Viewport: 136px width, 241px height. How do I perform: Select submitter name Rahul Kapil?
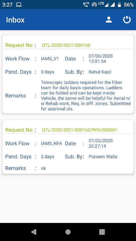point(100,72)
